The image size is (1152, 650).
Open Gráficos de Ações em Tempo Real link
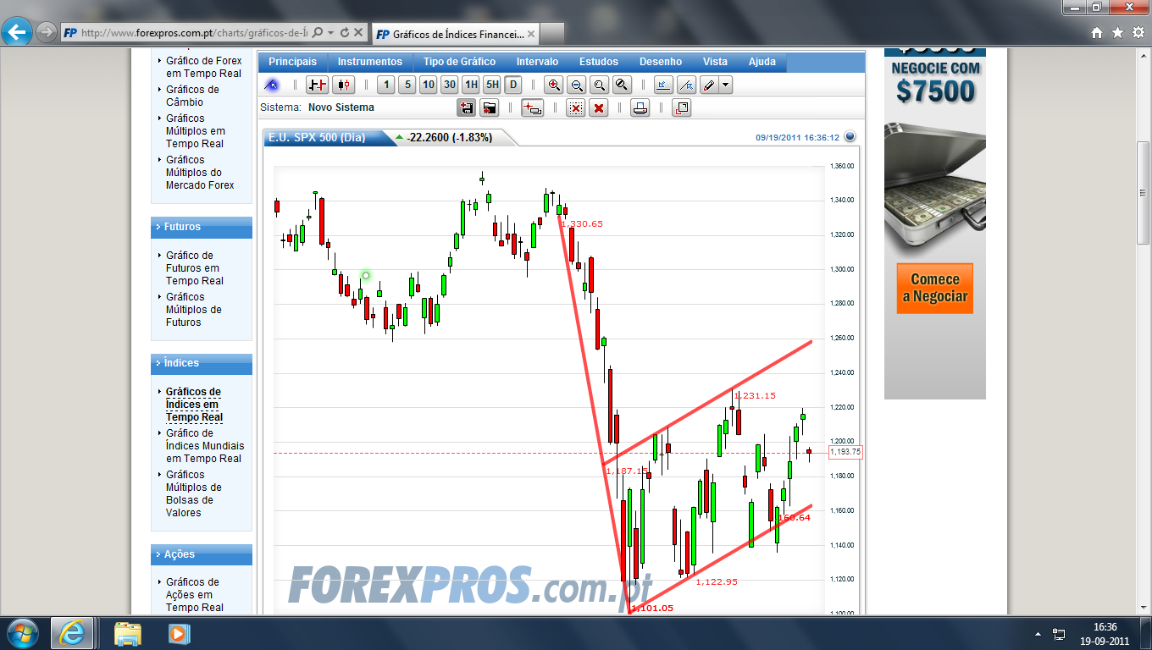point(195,595)
